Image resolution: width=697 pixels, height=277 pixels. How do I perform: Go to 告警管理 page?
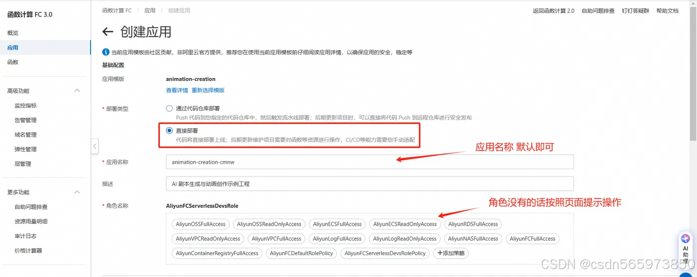tap(25, 120)
